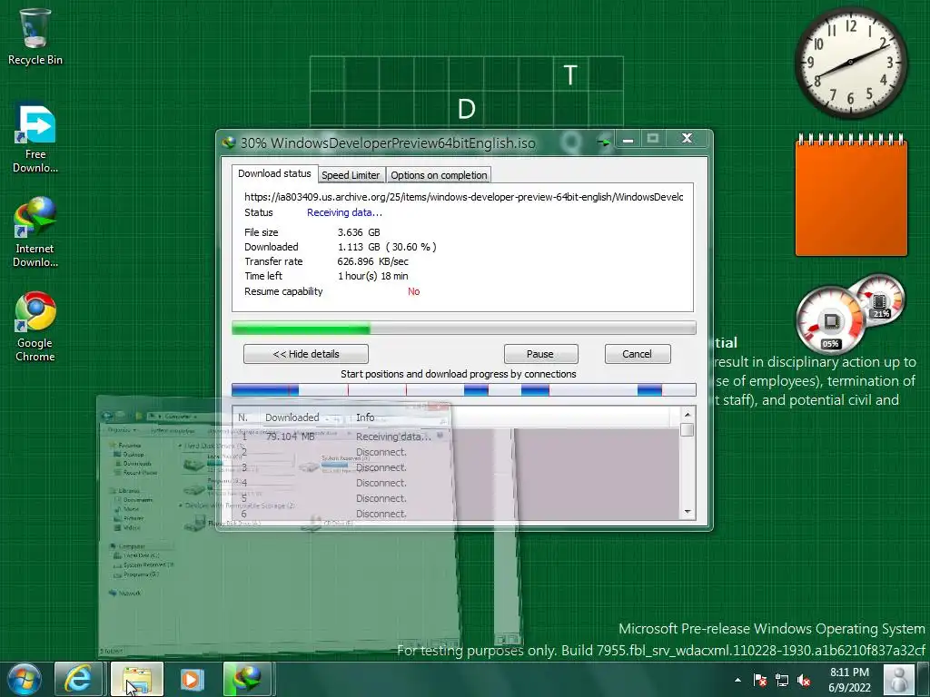Screen dimensions: 930x697
Task: Show hidden tray icons arrow
Action: pos(737,680)
